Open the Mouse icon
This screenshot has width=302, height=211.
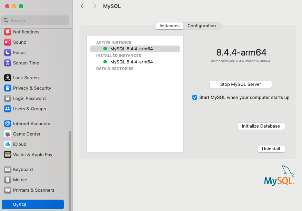(x=8, y=180)
